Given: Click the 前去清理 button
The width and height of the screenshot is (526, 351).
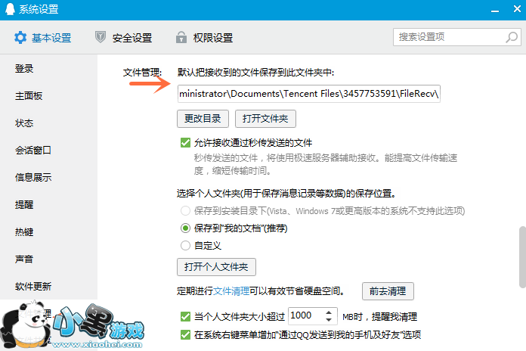Looking at the screenshot, I should [388, 291].
